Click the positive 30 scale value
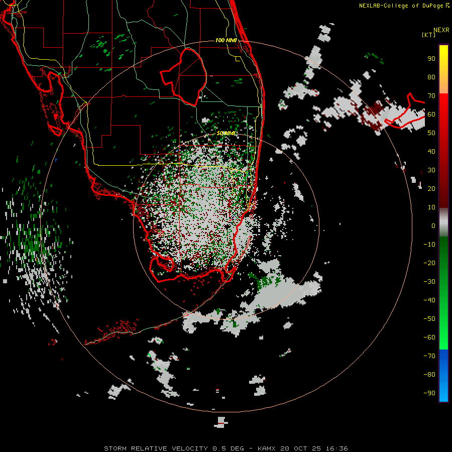452x452 pixels. tap(431, 170)
